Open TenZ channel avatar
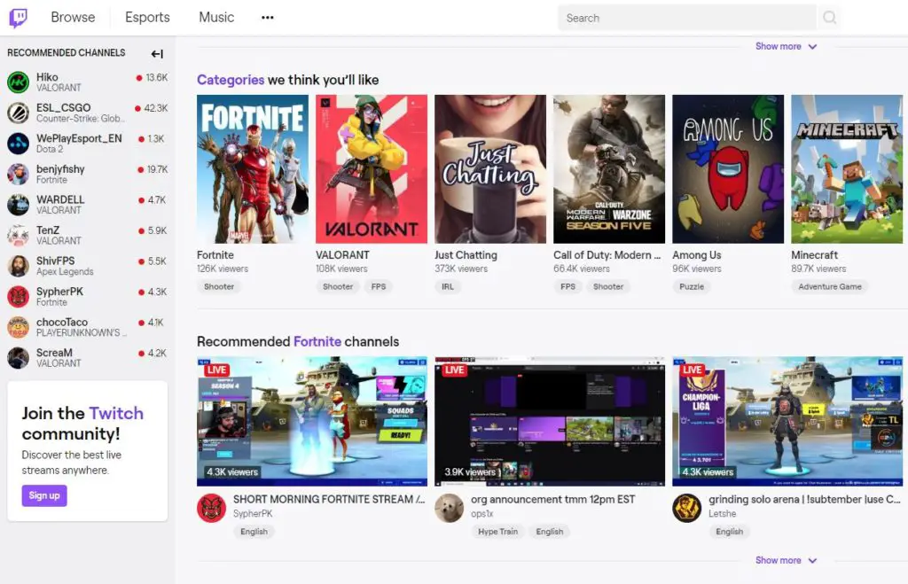This screenshot has width=908, height=584. coord(18,236)
